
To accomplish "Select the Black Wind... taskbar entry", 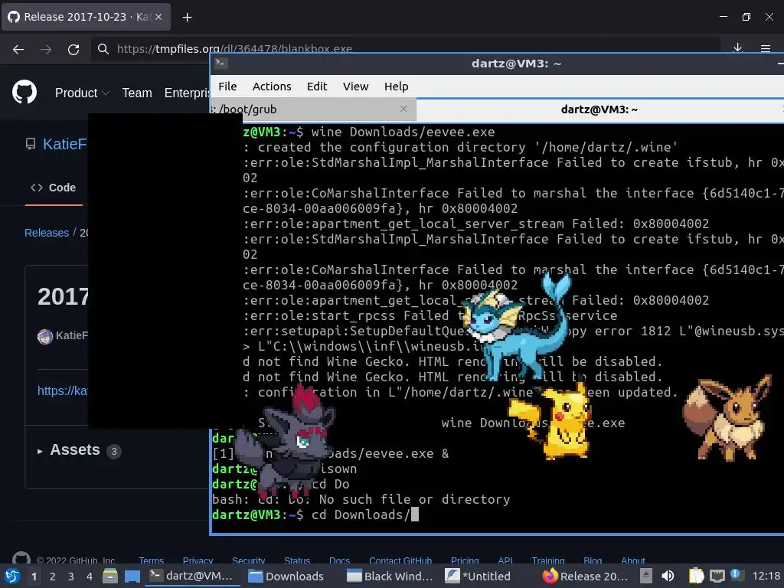I will coord(390,576).
